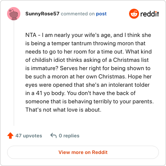Click the 'View more on Reddit' button
Image resolution: width=166 pixels, height=166 pixels.
[x=83, y=152]
